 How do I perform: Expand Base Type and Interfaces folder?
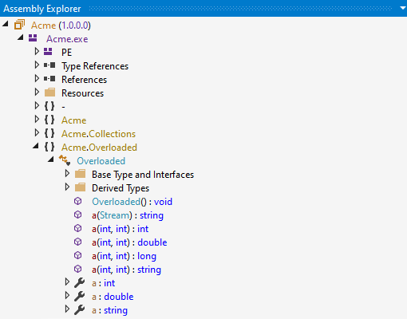coord(67,173)
